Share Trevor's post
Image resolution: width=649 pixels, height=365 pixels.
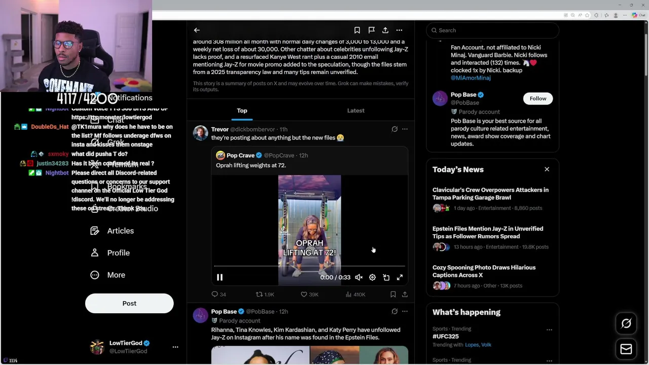coord(405,294)
